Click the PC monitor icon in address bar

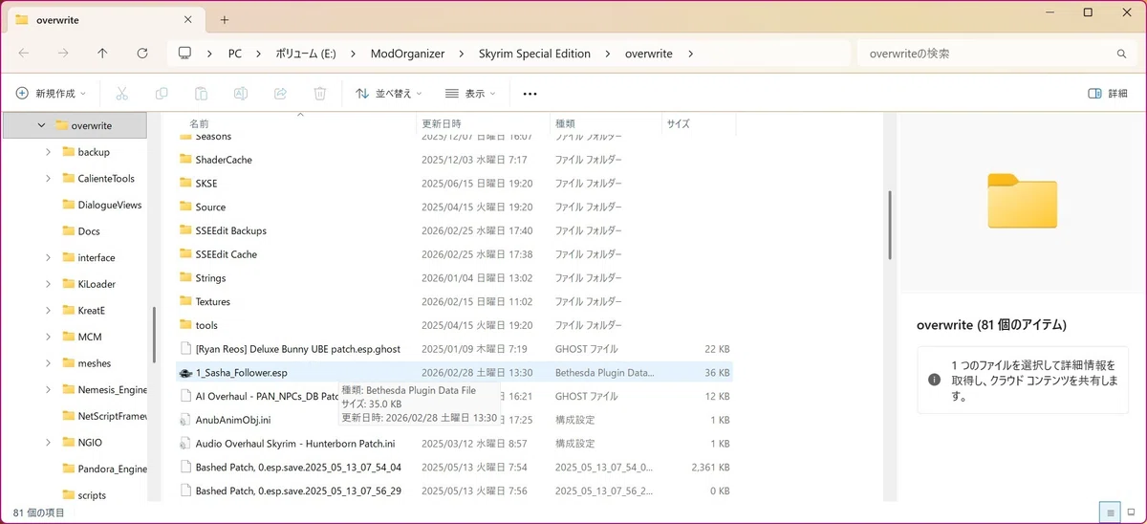coord(185,54)
